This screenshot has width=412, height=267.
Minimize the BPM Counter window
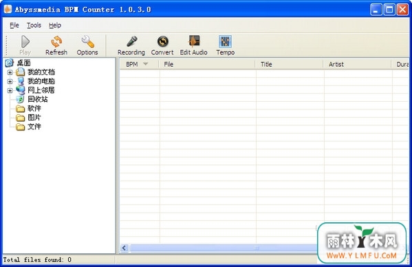(376, 10)
